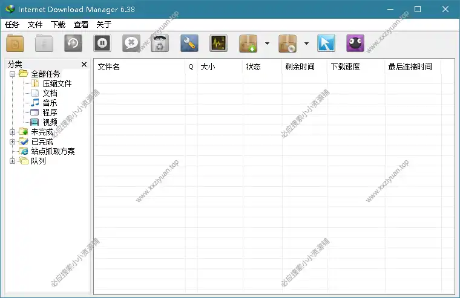460x298 pixels.
Task: Select the 程序 category
Action: click(50, 112)
